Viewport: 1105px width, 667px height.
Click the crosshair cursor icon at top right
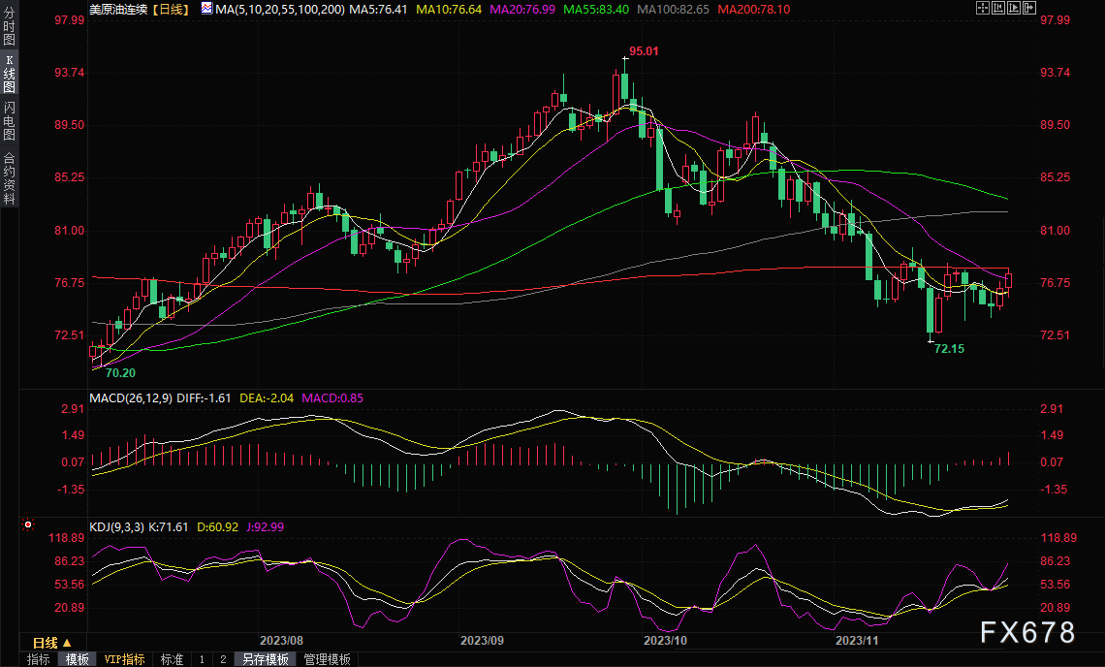(982, 8)
